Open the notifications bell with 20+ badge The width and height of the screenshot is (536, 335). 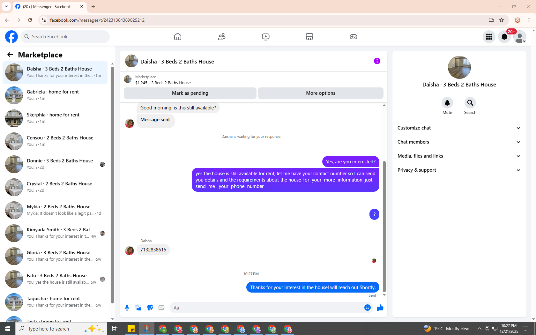[x=504, y=37]
